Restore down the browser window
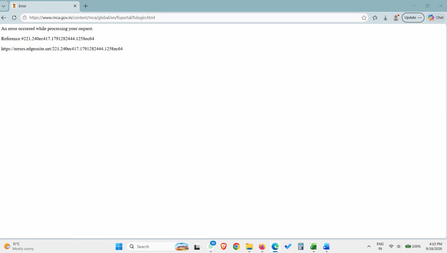447x253 pixels. (427, 6)
